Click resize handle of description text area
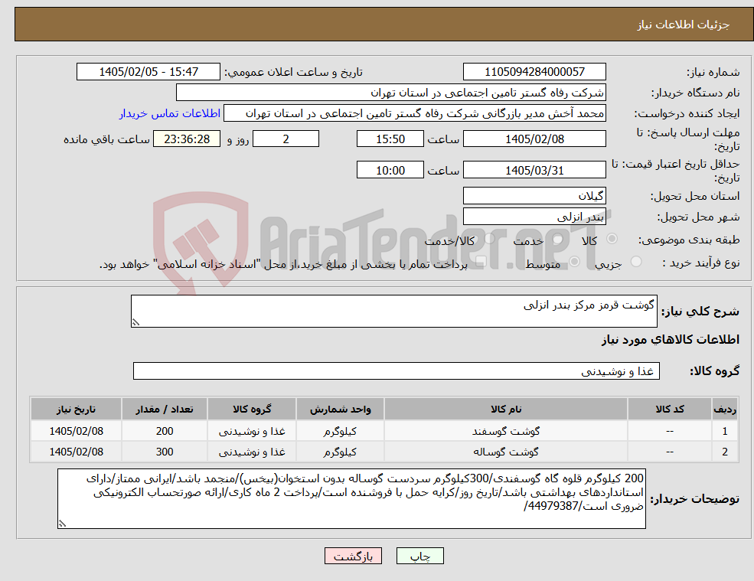 click(x=135, y=323)
